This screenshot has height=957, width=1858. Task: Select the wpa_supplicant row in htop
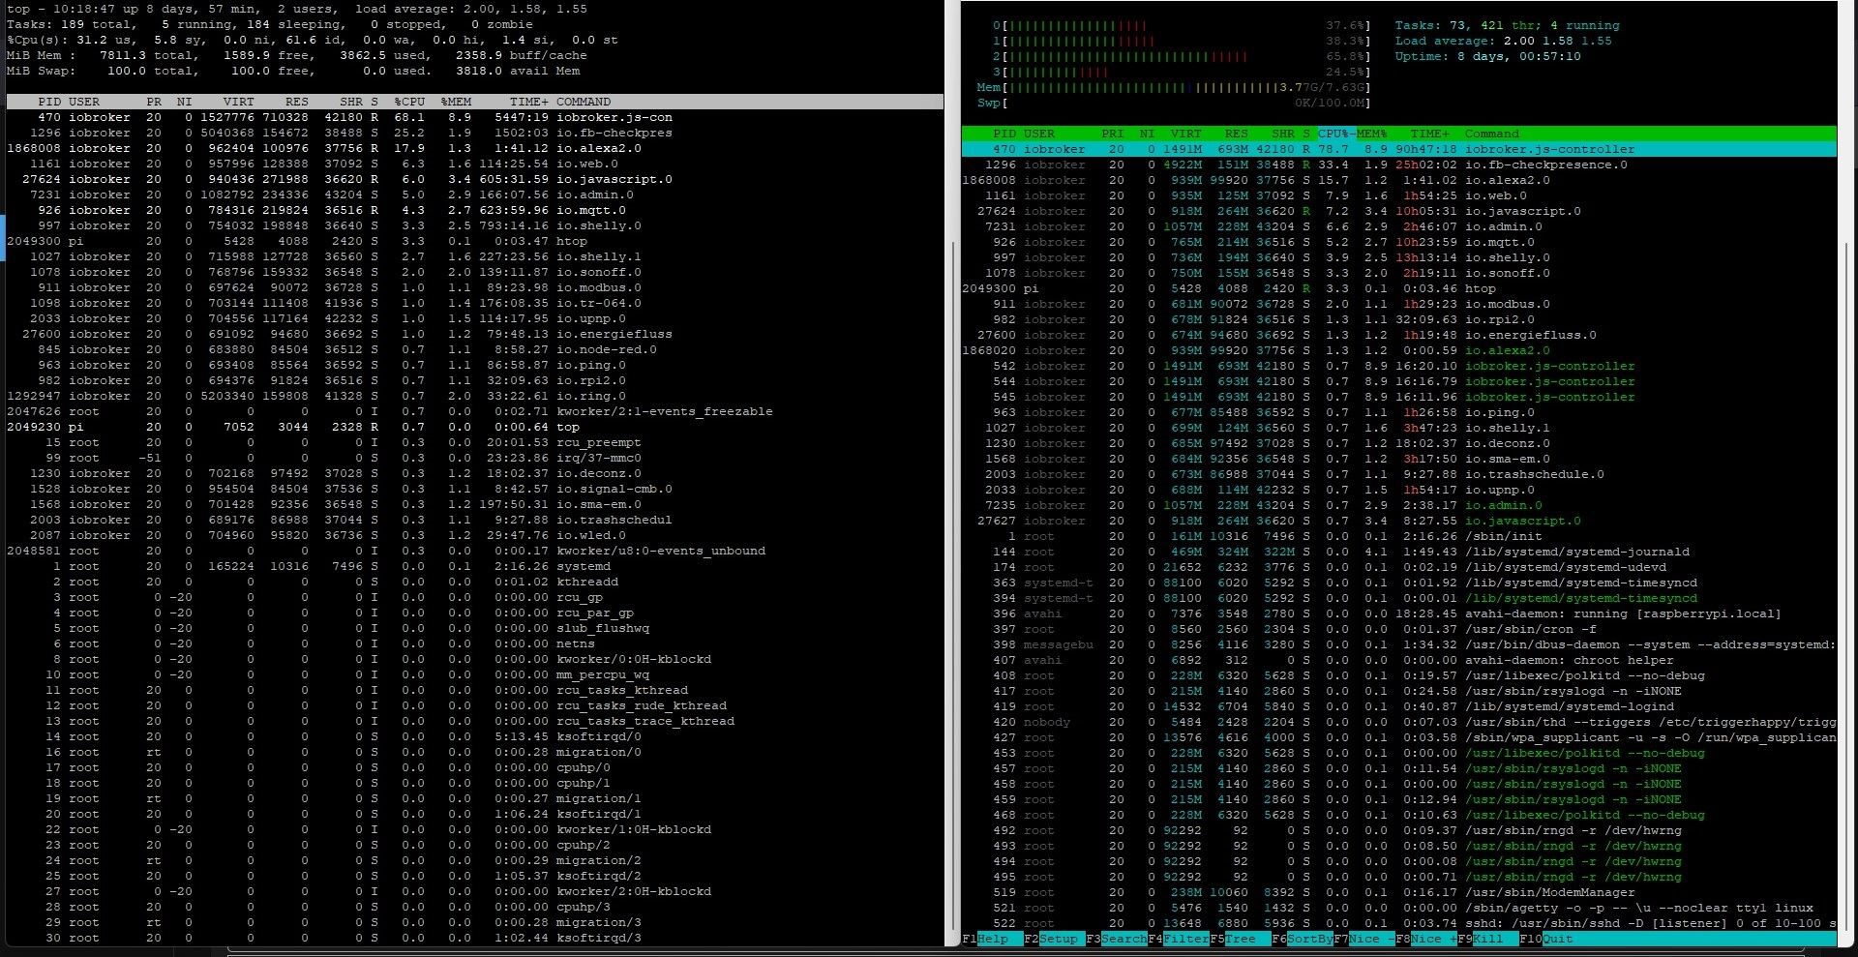tap(1398, 737)
